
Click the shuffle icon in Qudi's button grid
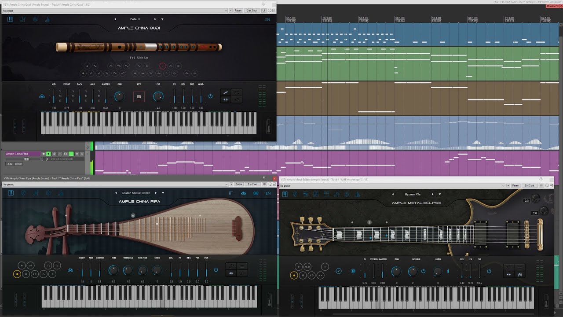(x=237, y=92)
